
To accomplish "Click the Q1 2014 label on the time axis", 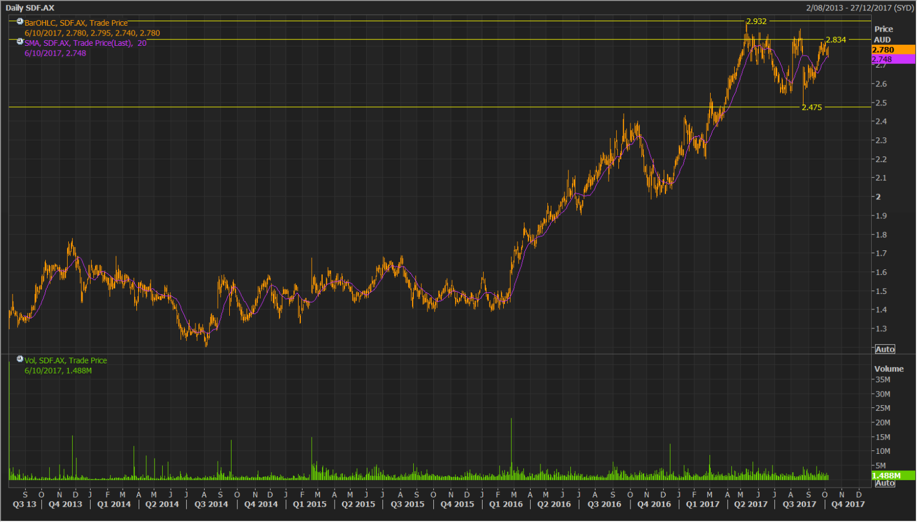I will pyautogui.click(x=114, y=505).
